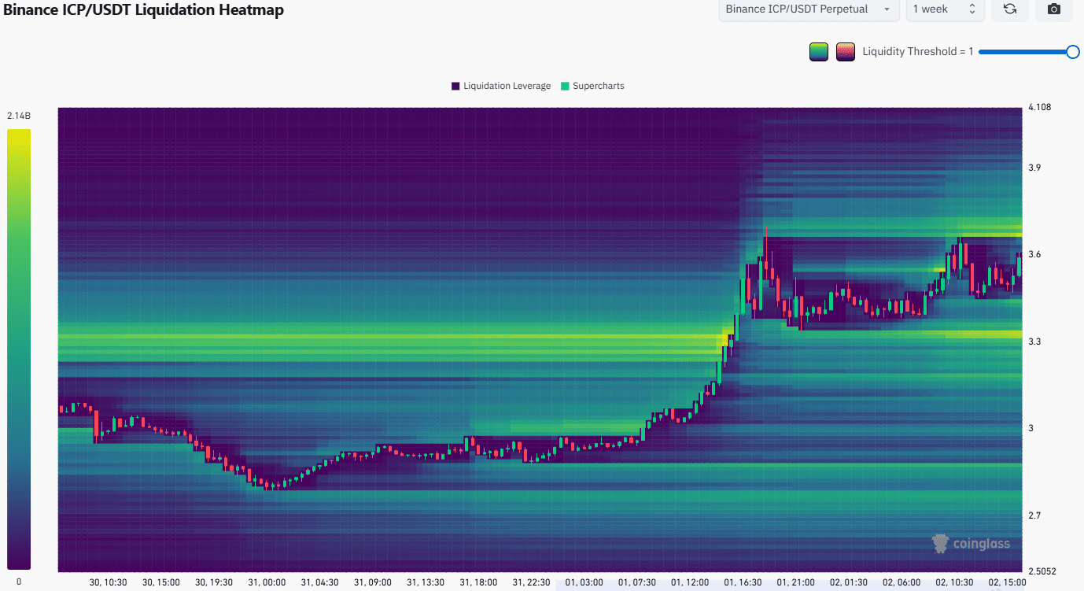The height and width of the screenshot is (591, 1084).
Task: Click the 2.14B color scale maximum label
Action: [x=19, y=116]
